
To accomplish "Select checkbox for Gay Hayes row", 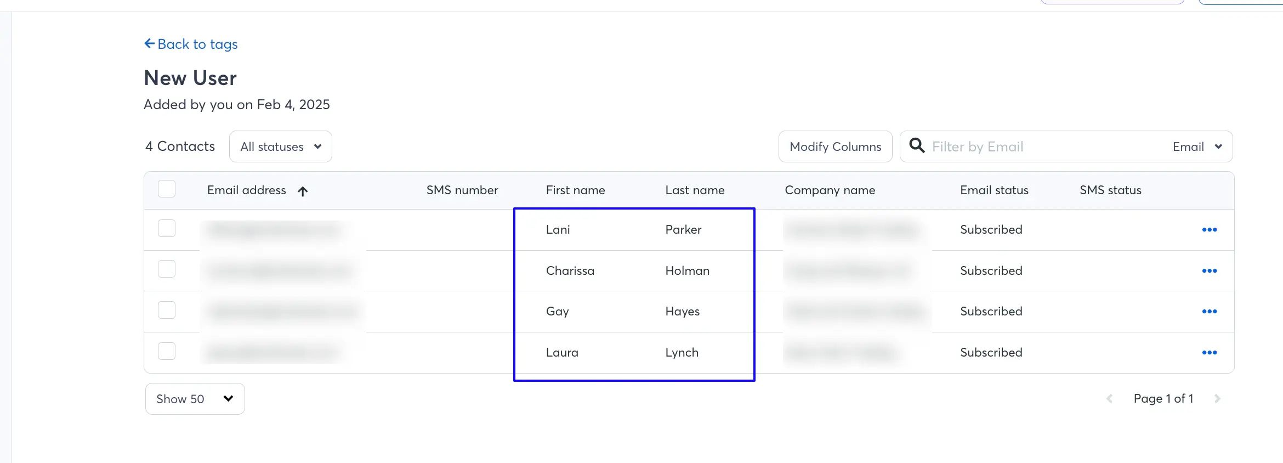I will [167, 310].
